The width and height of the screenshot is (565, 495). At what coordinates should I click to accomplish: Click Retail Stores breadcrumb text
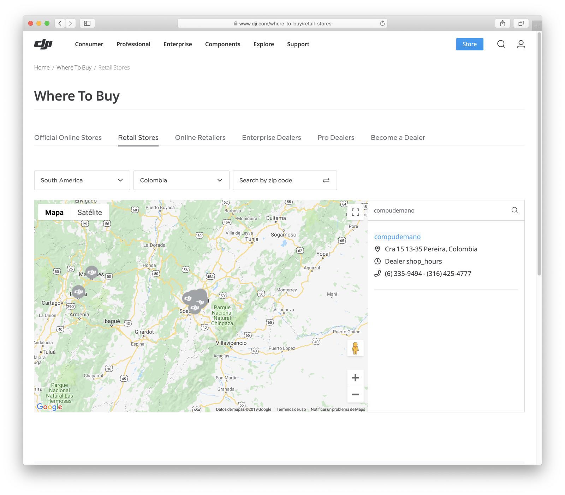(x=114, y=67)
